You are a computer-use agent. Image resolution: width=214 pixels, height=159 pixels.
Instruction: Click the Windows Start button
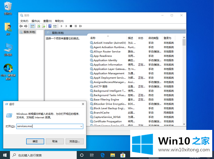pyautogui.click(x=5, y=155)
